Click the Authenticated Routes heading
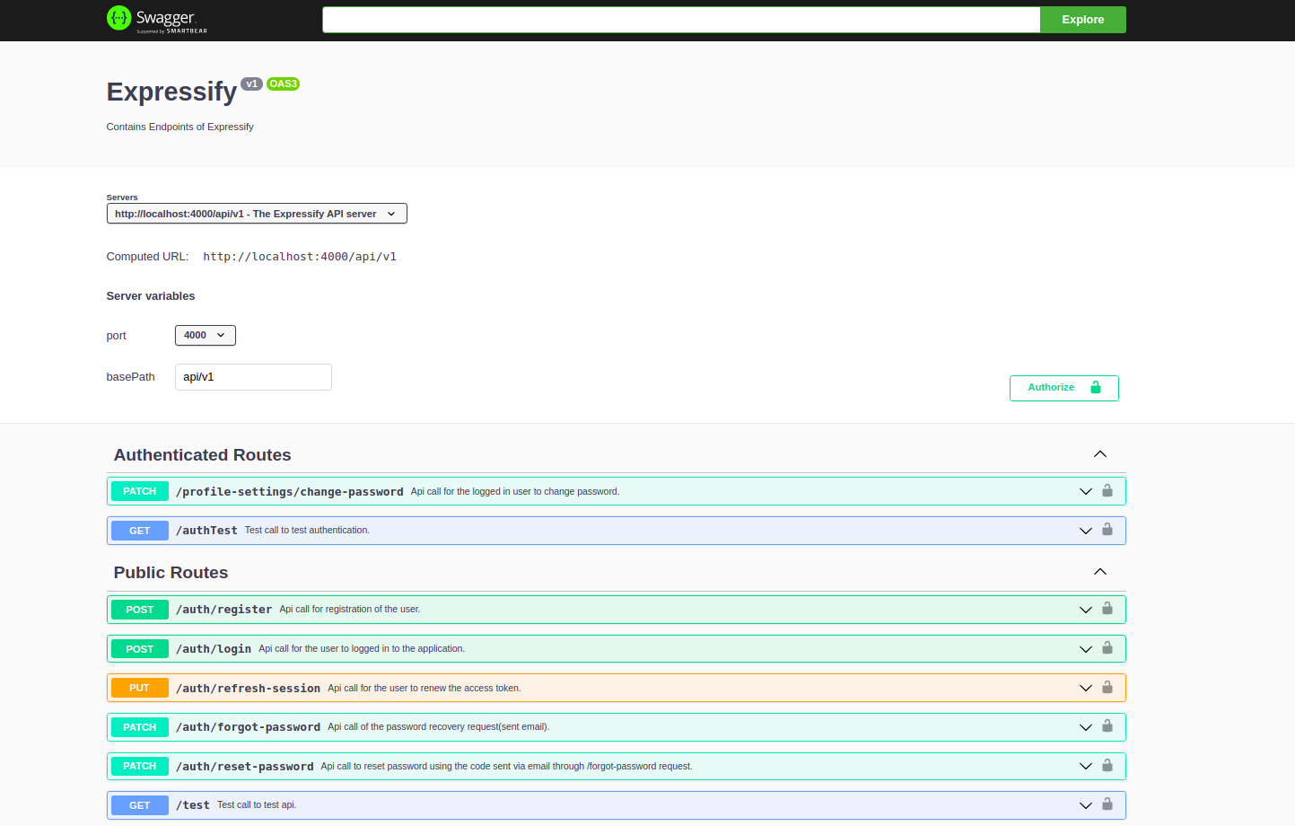This screenshot has width=1295, height=826. click(203, 455)
